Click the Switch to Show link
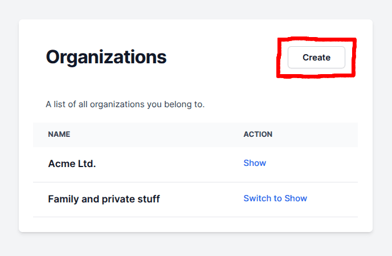The width and height of the screenshot is (392, 256). click(275, 198)
